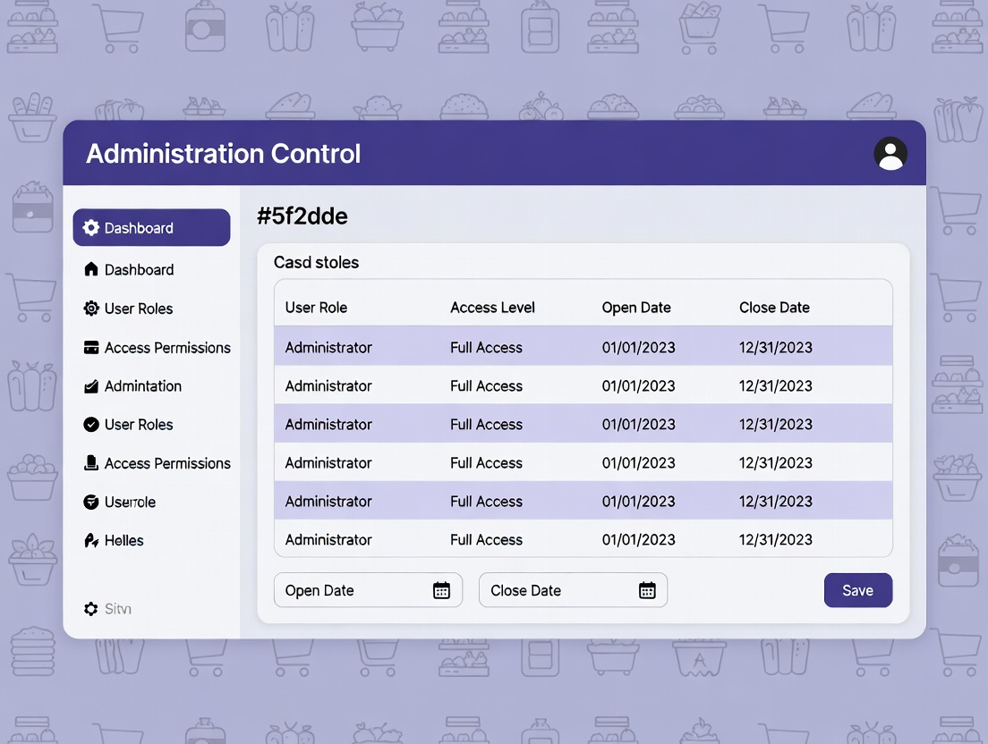Open the calendar picker in Open Date field

441,590
